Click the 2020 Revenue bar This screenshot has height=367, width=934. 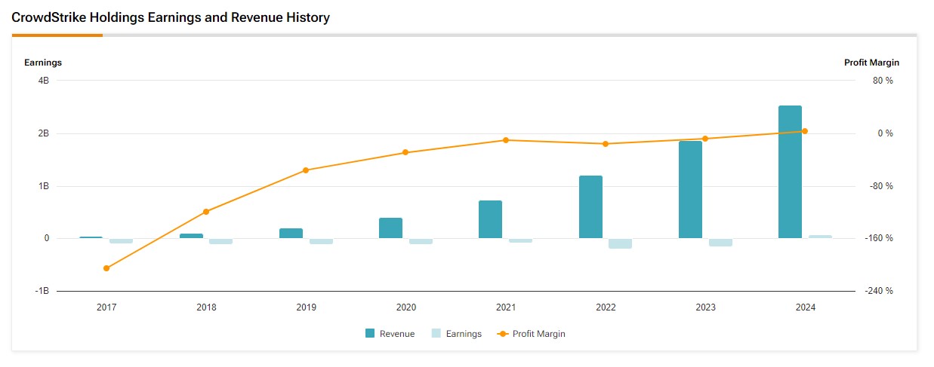tap(390, 228)
